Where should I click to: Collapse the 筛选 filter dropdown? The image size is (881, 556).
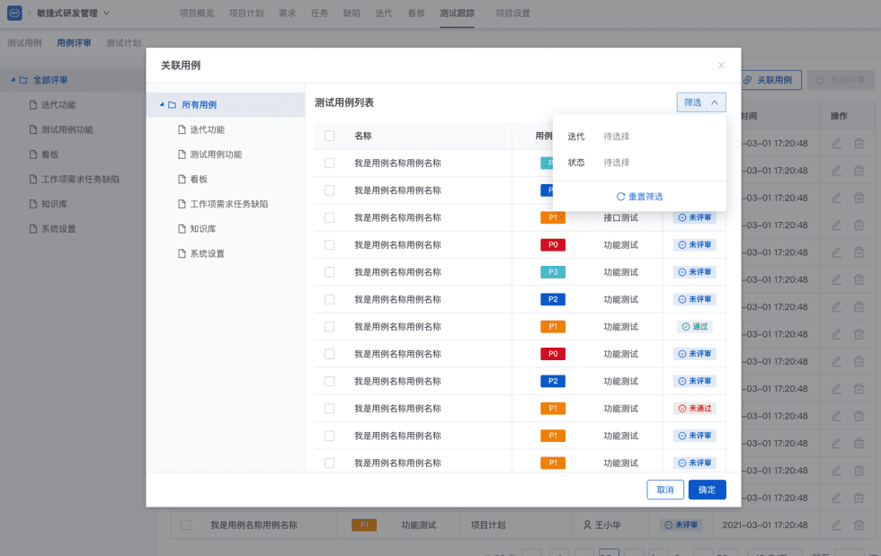(x=701, y=102)
